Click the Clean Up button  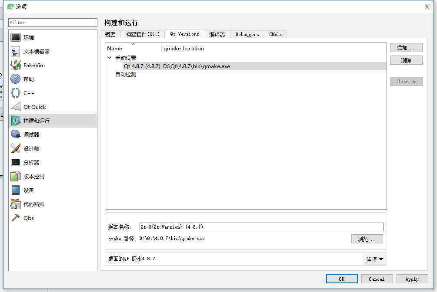click(x=406, y=82)
